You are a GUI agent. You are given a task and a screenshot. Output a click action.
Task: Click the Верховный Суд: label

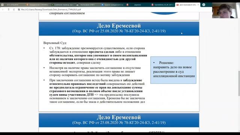tap(55, 43)
